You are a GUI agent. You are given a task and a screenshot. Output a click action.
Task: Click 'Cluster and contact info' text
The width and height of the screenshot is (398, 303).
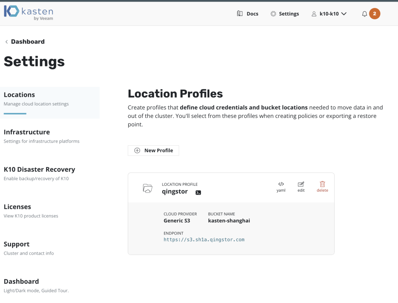[x=29, y=253]
